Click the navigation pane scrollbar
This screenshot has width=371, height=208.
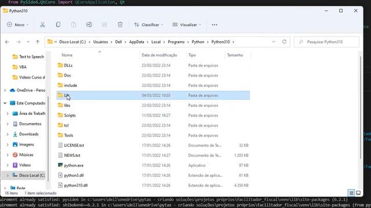(48, 139)
